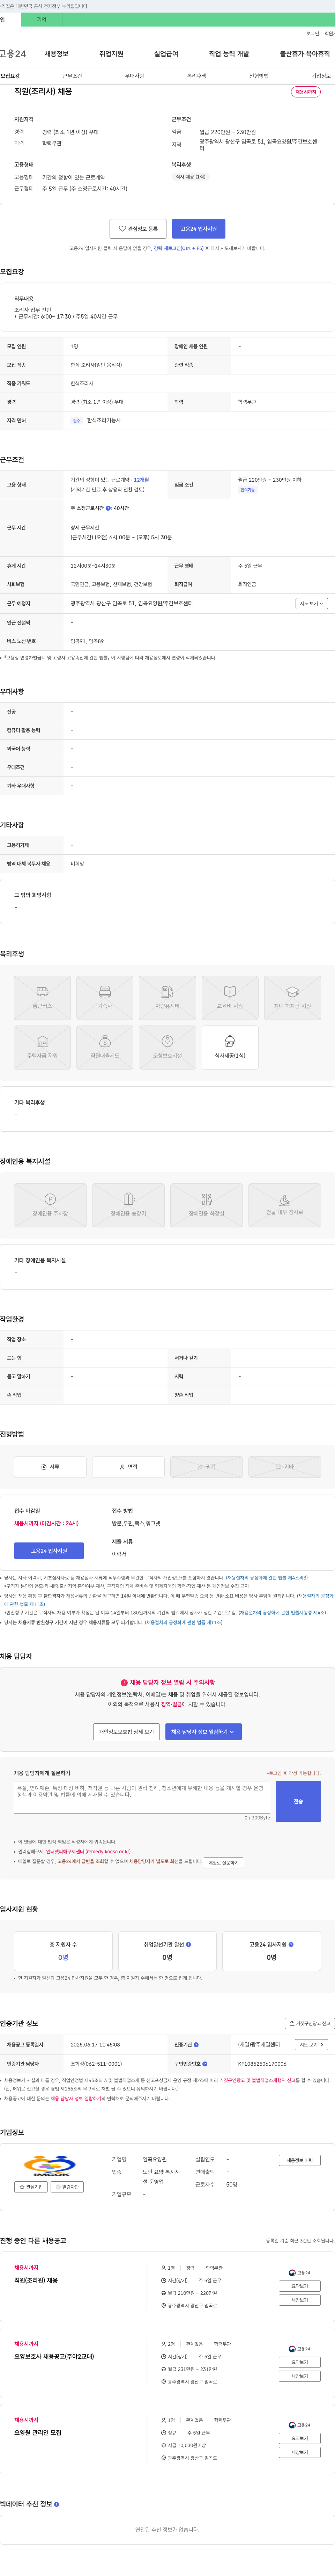The width and height of the screenshot is (335, 2576).
Task: Open the 직업 능력 개발 menu
Action: (229, 54)
